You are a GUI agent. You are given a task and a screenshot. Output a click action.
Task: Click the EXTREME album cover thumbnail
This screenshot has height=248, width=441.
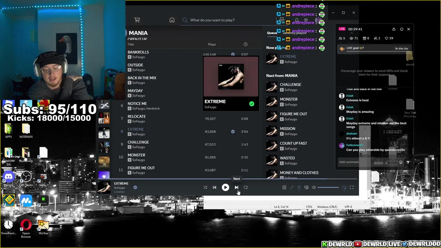coord(230,76)
